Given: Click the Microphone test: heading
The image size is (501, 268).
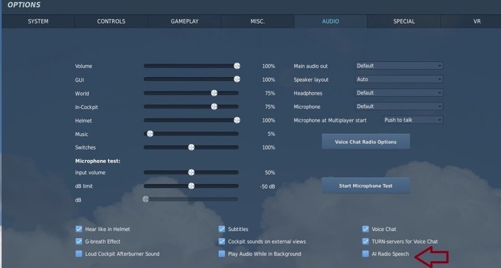Looking at the screenshot, I should point(98,161).
